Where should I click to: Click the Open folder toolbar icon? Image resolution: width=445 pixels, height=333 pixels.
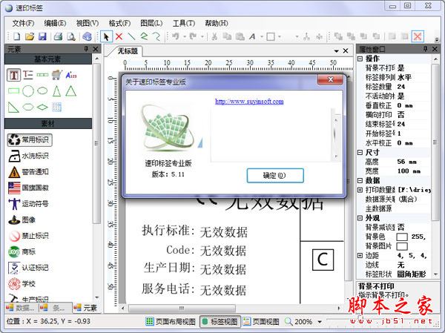coord(30,36)
